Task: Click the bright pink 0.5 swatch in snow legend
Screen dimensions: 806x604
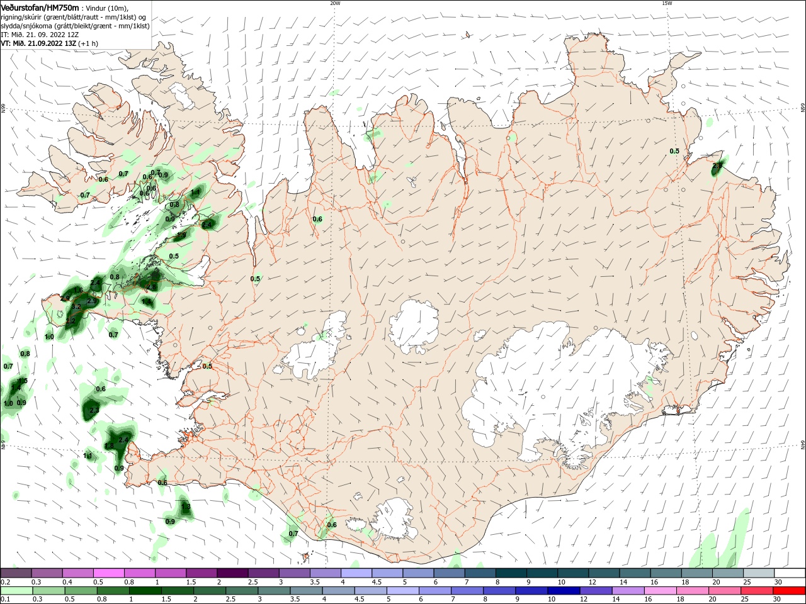Action: (x=108, y=573)
